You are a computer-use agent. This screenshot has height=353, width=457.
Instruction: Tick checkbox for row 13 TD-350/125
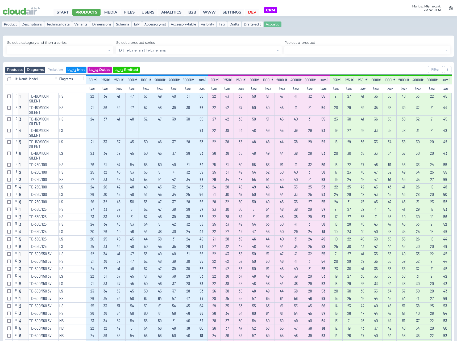click(9, 209)
